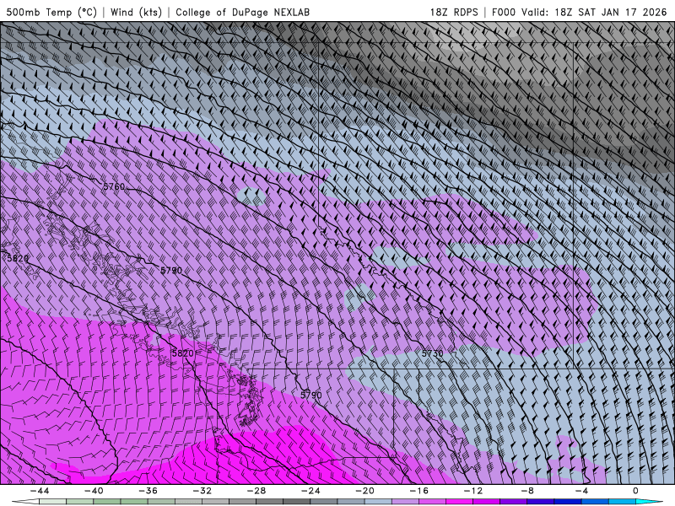Click the "18Z RDPS" model run label

point(454,12)
